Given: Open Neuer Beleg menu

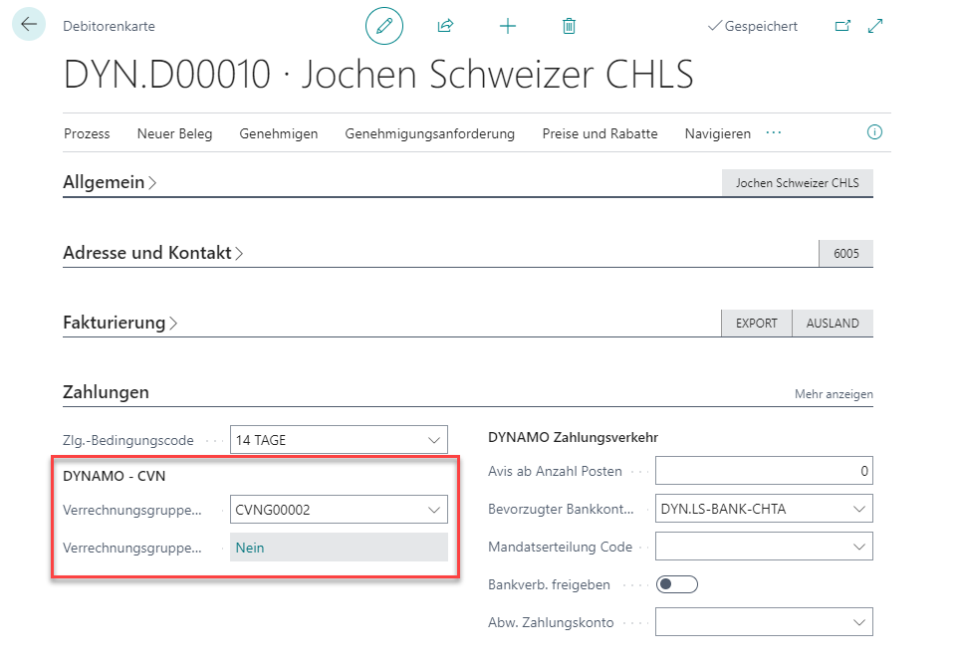Looking at the screenshot, I should 174,133.
